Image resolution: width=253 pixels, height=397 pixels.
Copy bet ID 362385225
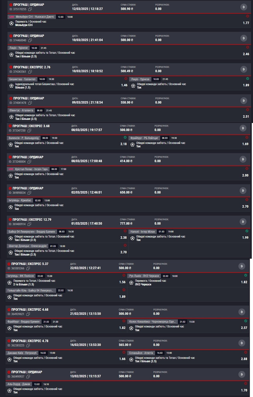(28, 345)
